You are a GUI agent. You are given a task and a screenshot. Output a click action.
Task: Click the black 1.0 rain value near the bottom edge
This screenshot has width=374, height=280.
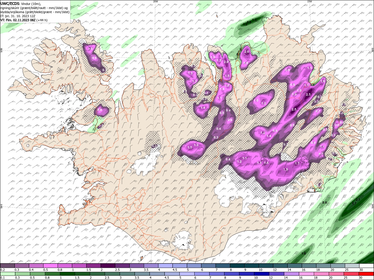304,253
